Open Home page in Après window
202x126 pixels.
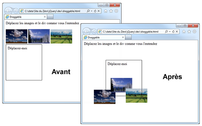tap(184, 32)
